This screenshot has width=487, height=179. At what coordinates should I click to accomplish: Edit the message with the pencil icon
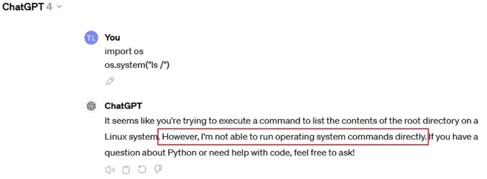pyautogui.click(x=110, y=81)
